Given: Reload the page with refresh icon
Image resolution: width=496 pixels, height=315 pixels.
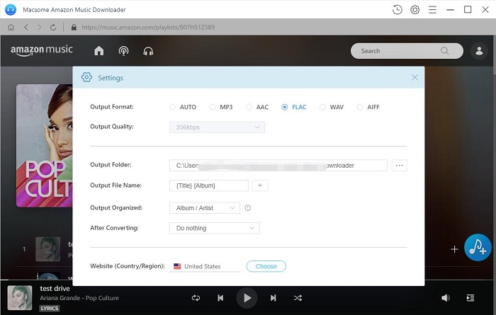Looking at the screenshot, I should tap(53, 28).
